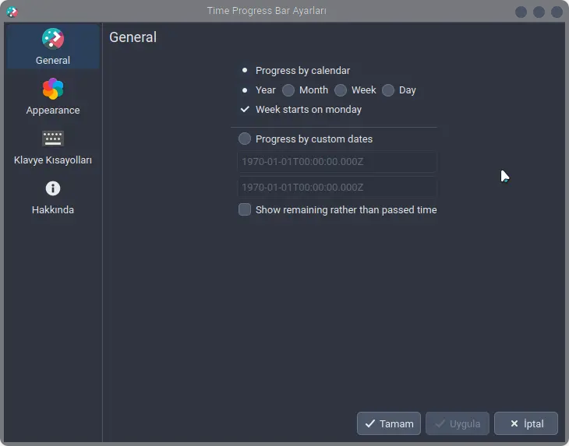Choose the Day radio button
The height and width of the screenshot is (446, 569).
coord(388,90)
